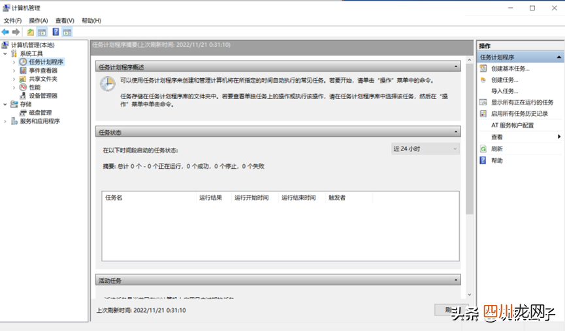Image resolution: width=565 pixels, height=331 pixels.
Task: Click the 共享文件夹 icon in tree
Action: click(x=23, y=79)
